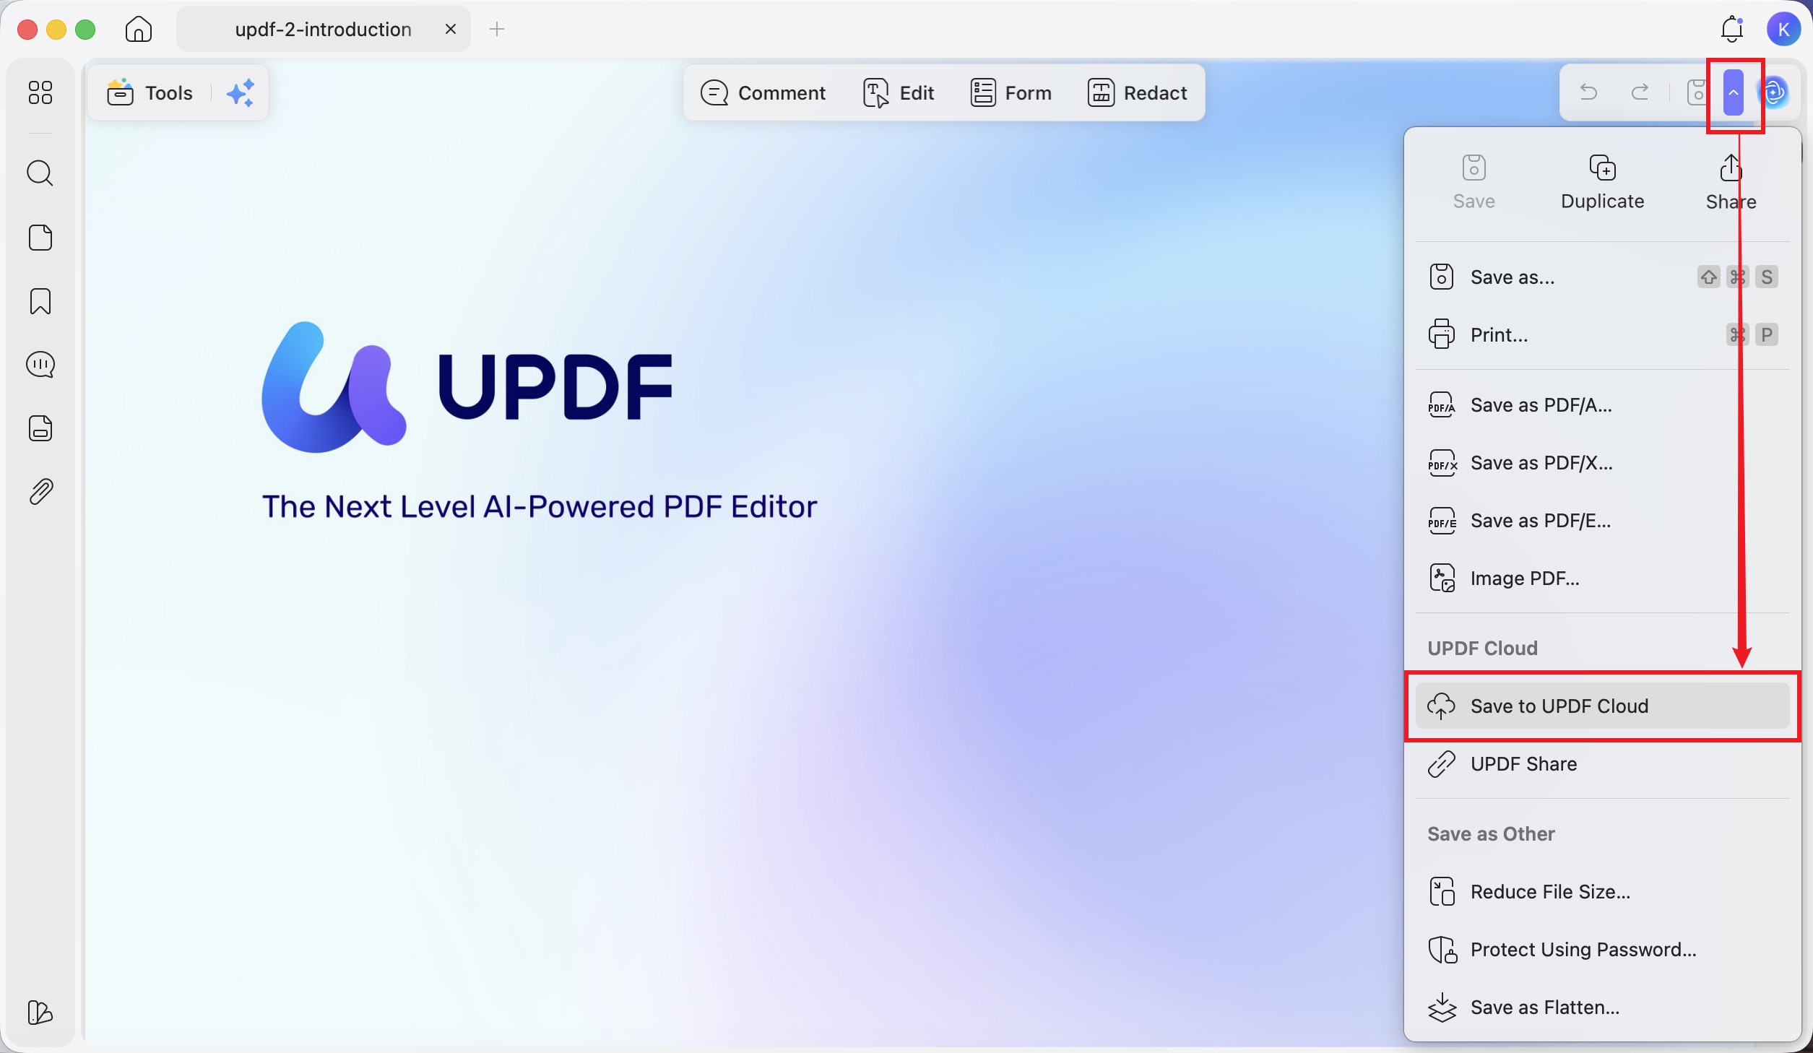Screen dimensions: 1813x1053
Task: Open the notifications bell
Action: click(x=1732, y=29)
